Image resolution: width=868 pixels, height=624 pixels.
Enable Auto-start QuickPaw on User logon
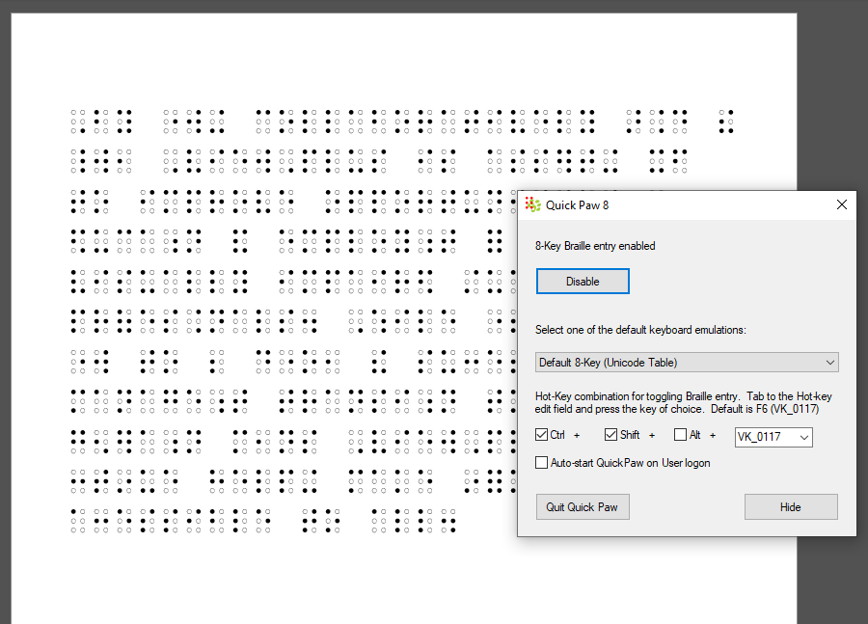(542, 462)
